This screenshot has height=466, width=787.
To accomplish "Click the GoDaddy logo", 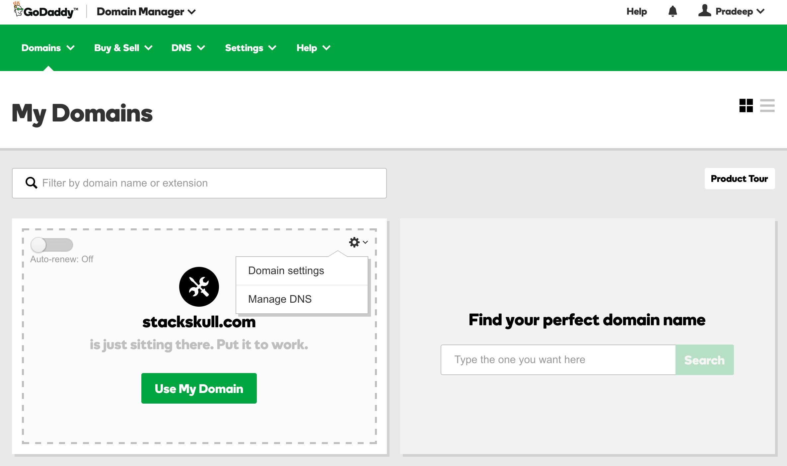I will pos(46,11).
